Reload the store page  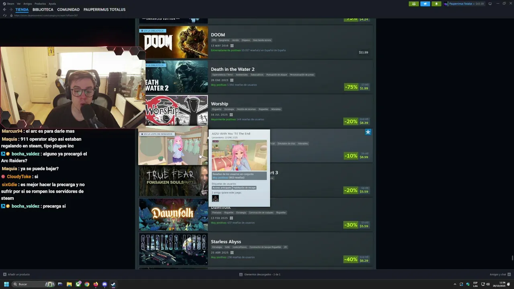coord(5,15)
